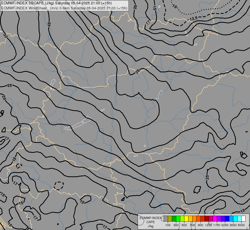The height and width of the screenshot is (230, 250).
Task: Click the legend unit label J/kg
Action: point(150,226)
